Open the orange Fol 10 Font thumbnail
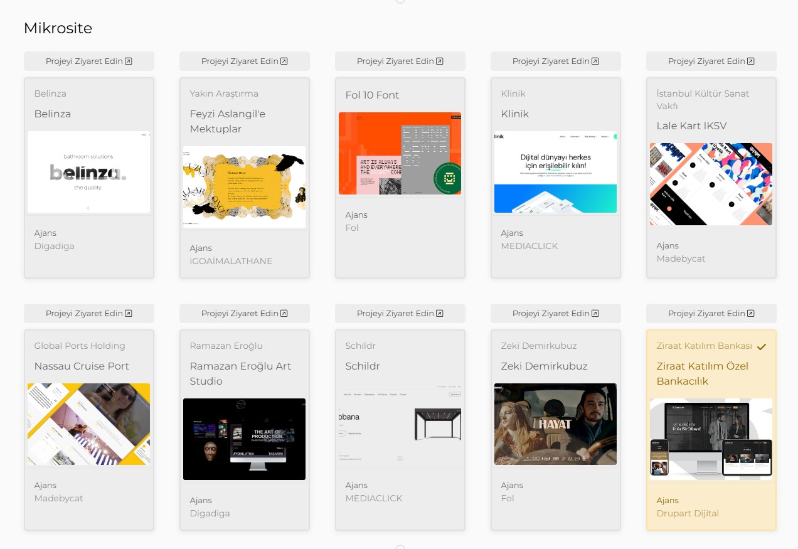The image size is (798, 549). pos(400,153)
